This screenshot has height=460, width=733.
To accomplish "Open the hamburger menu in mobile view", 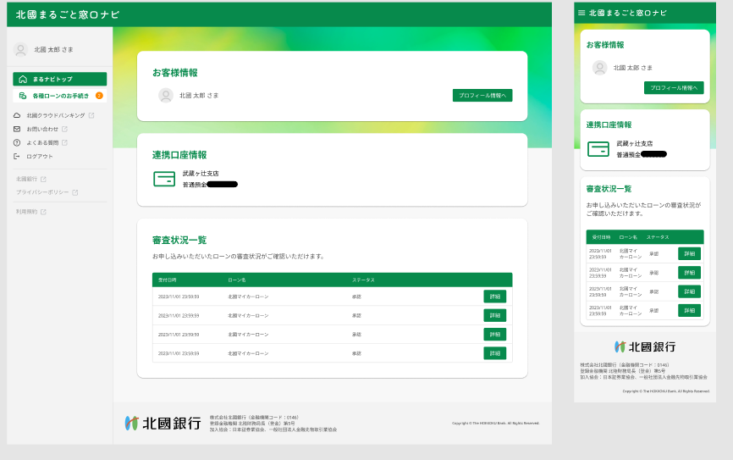I will point(581,14).
